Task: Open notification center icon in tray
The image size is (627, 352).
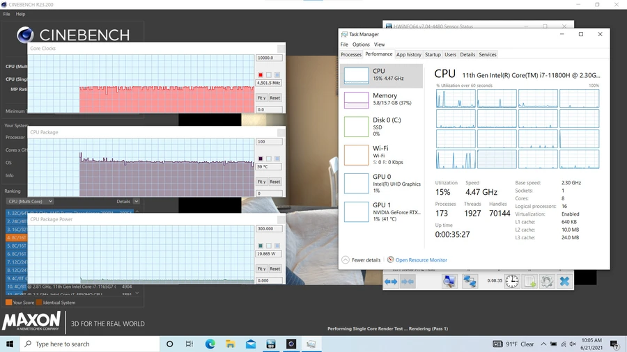Action: [614, 344]
